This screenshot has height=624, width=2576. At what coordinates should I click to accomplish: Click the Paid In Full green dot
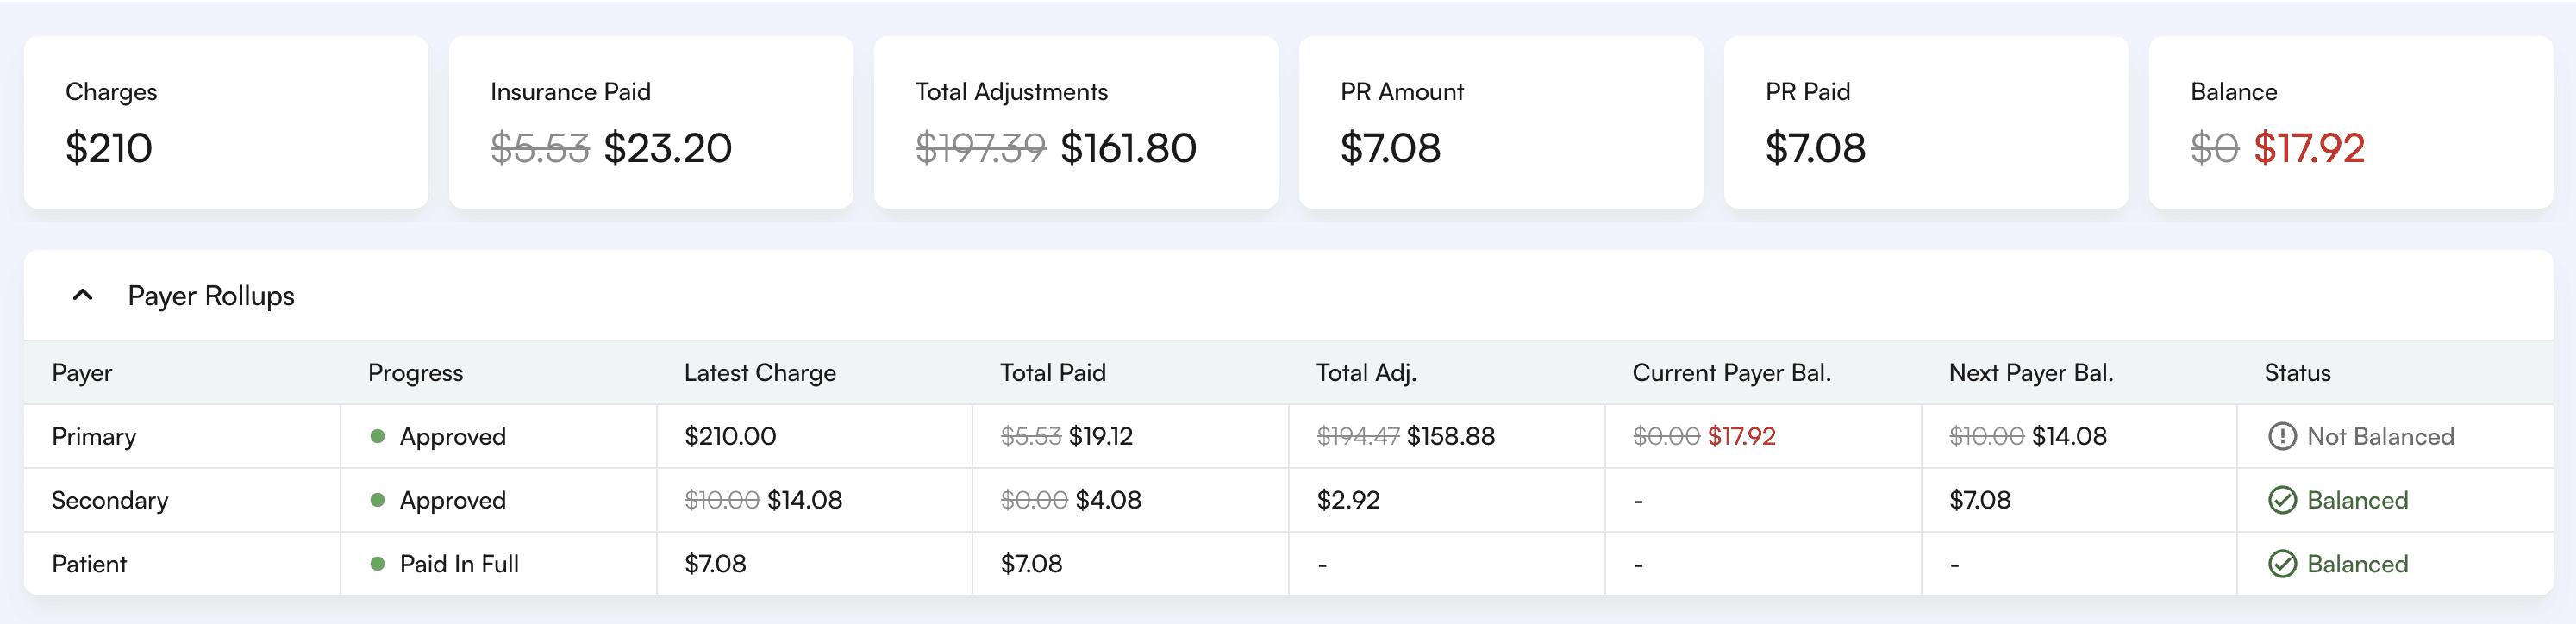377,564
